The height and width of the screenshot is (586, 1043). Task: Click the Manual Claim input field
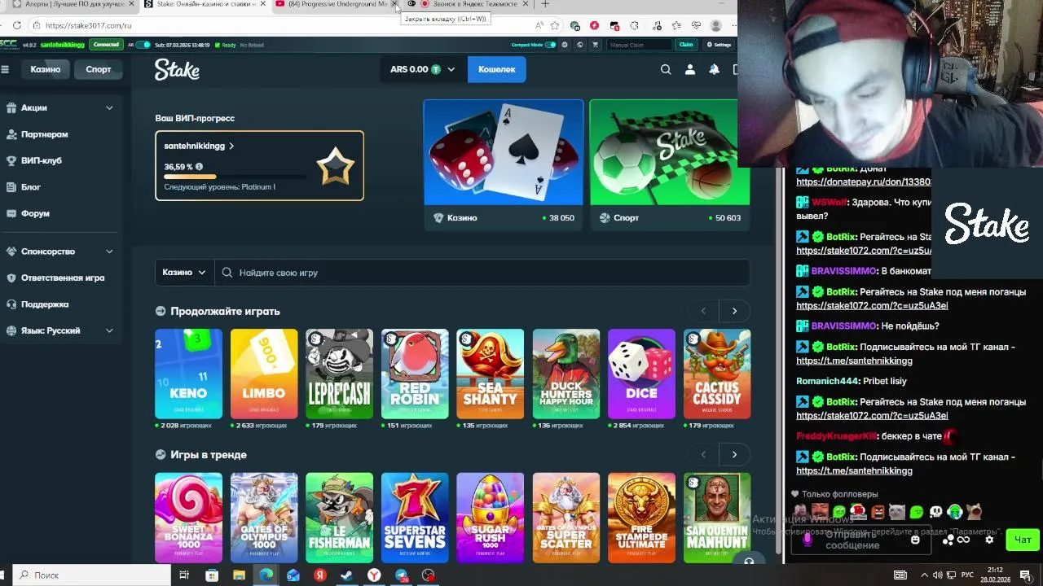(x=640, y=45)
